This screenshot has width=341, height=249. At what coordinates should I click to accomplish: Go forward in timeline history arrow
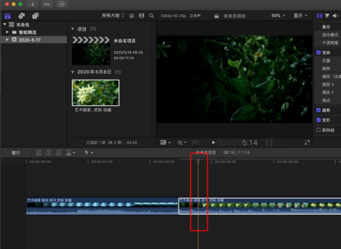[x=282, y=152]
